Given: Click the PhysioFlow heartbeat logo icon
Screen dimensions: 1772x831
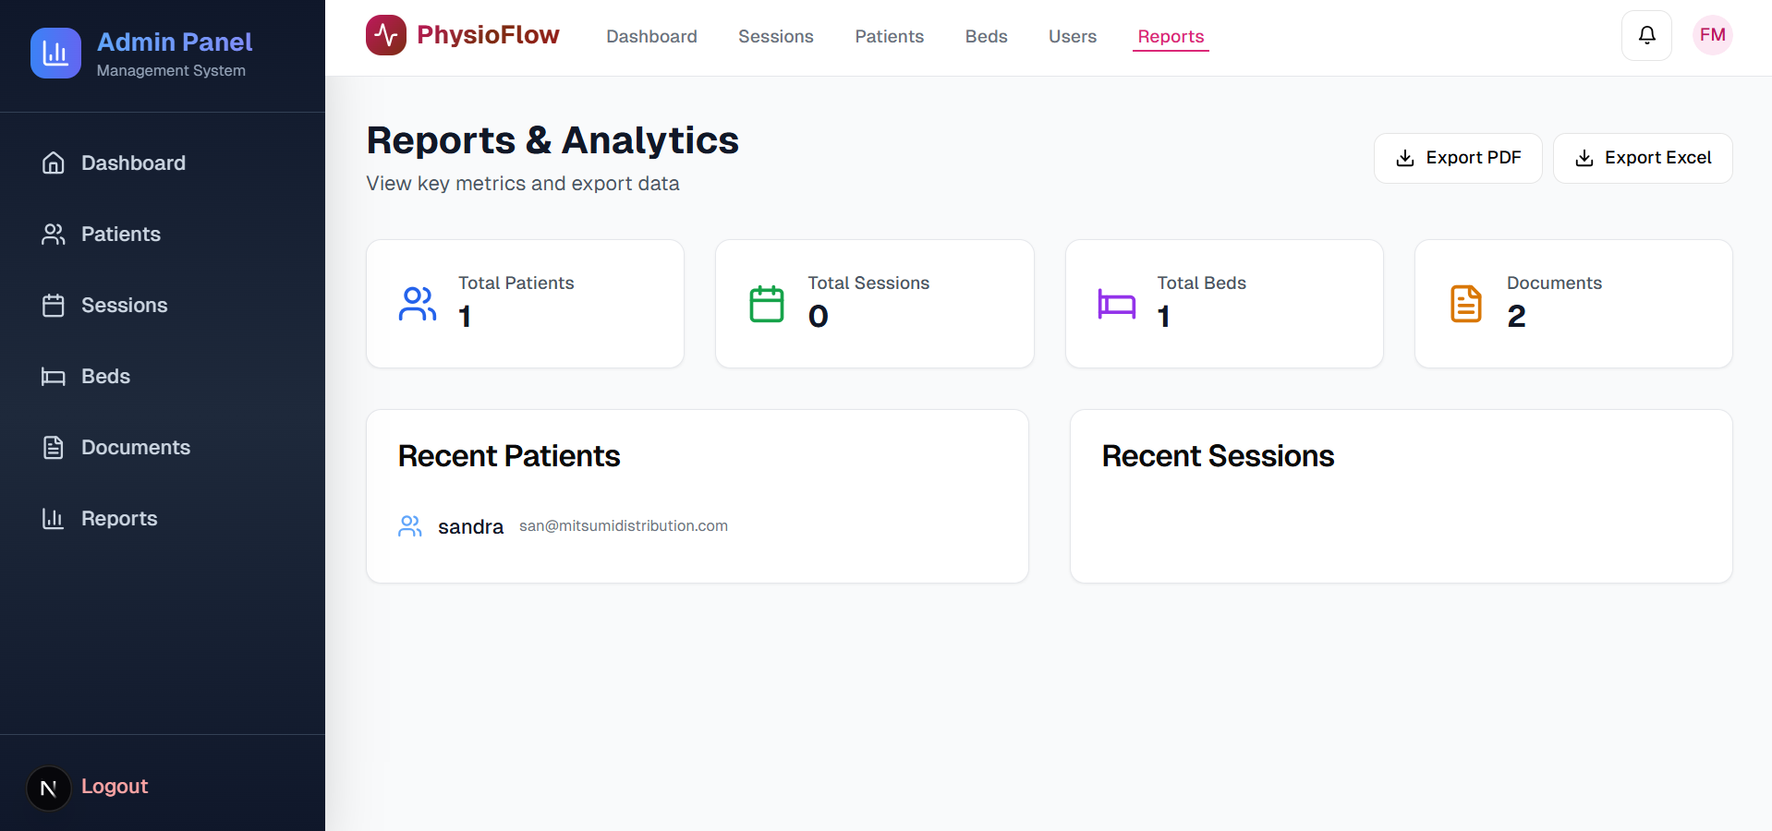Looking at the screenshot, I should click(386, 35).
